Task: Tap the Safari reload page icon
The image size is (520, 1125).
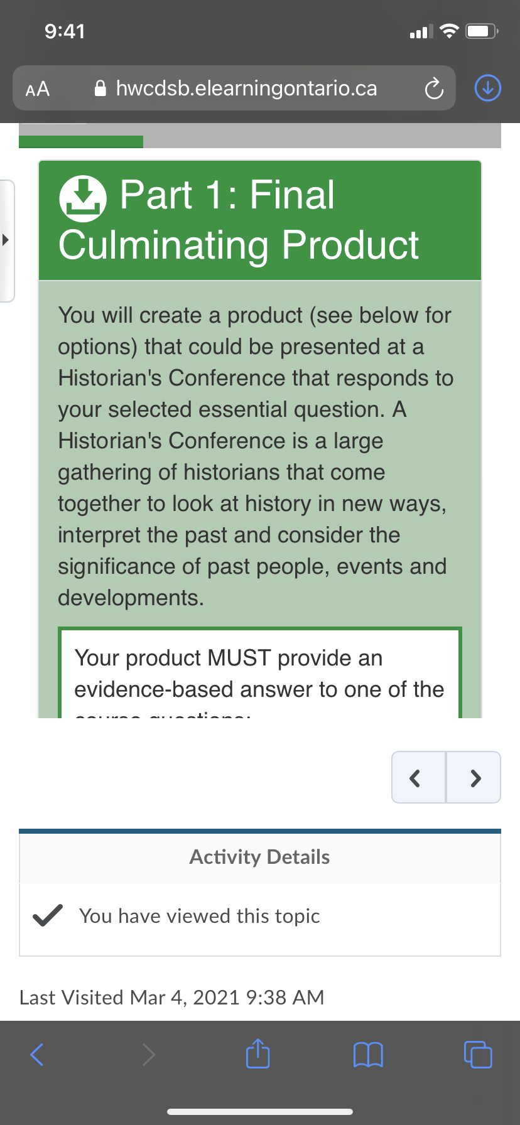Action: 434,89
